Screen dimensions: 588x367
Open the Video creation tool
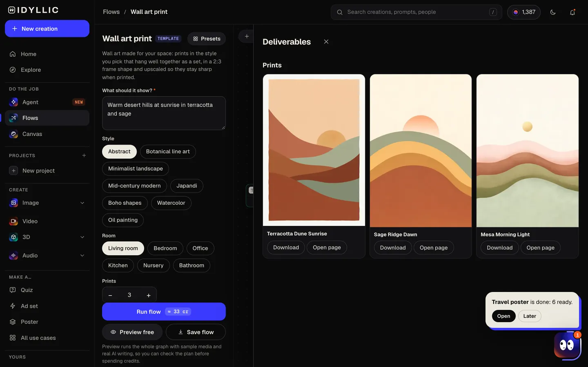point(47,221)
